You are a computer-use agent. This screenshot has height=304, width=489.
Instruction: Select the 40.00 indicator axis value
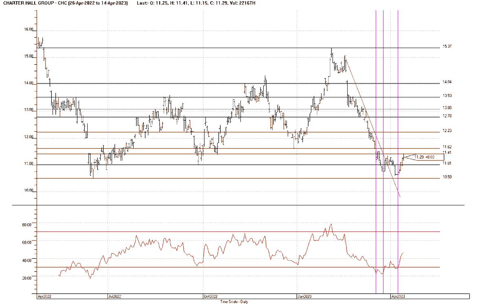[27, 260]
